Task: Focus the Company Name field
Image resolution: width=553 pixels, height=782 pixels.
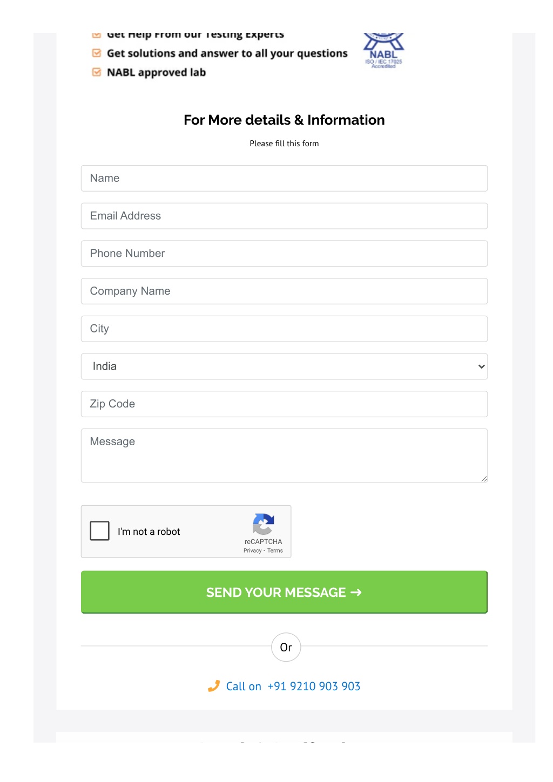Action: click(x=284, y=291)
